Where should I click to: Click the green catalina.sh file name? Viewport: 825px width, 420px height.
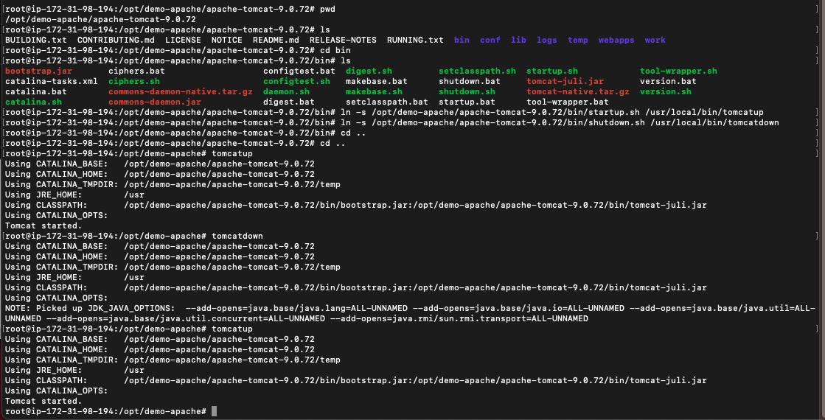(33, 102)
